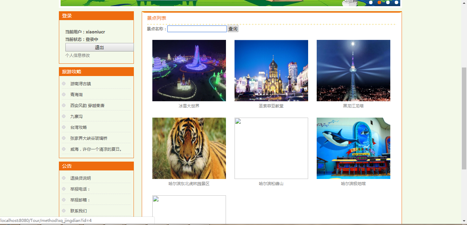Viewport: 467px width, 225px height.
Task: Open the 举报邮箱： notice
Action: coord(80,200)
